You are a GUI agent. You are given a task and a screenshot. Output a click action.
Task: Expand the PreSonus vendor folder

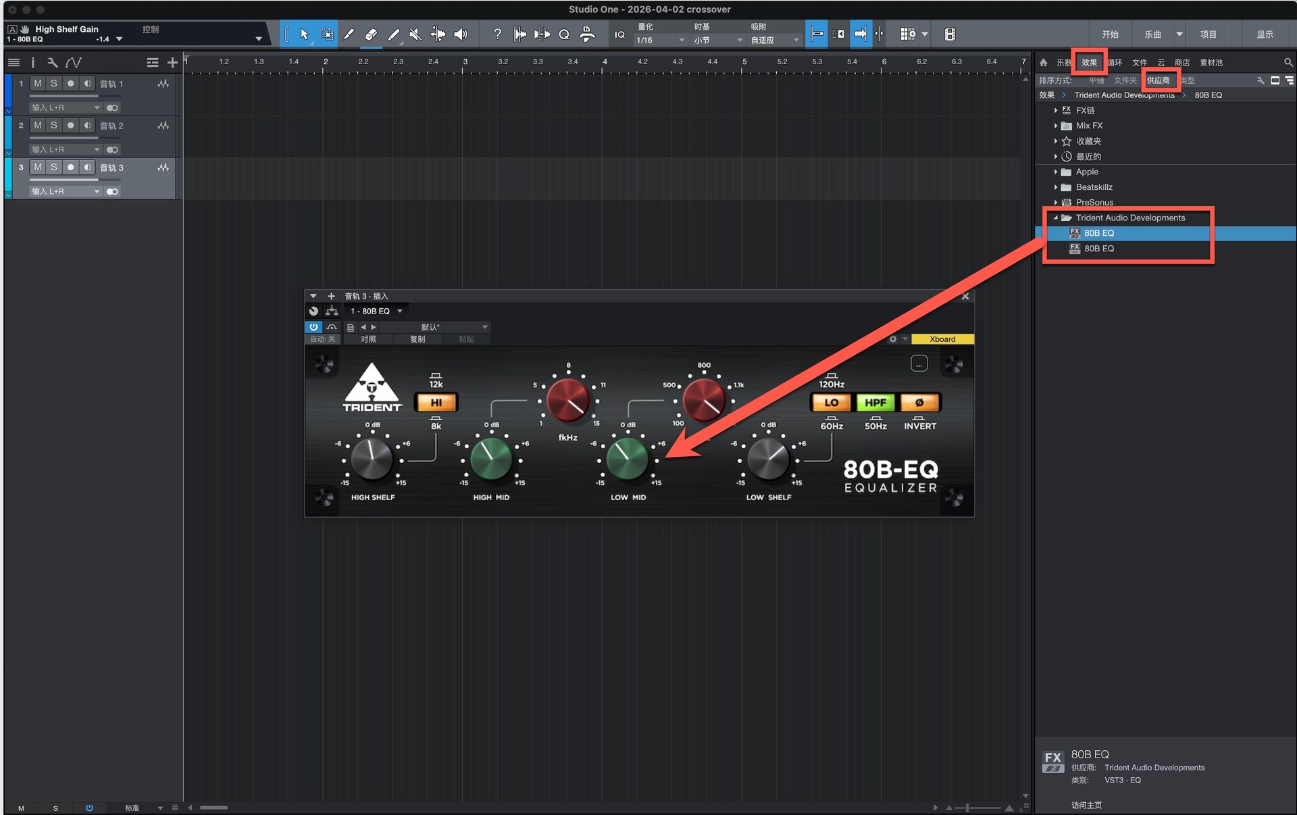click(x=1055, y=203)
